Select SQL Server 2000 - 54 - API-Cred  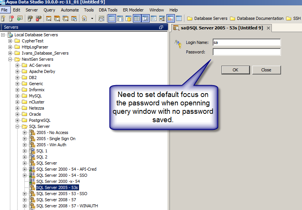point(66,169)
